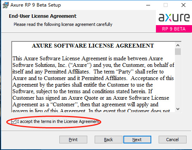Click the Axure logo

tap(174, 17)
